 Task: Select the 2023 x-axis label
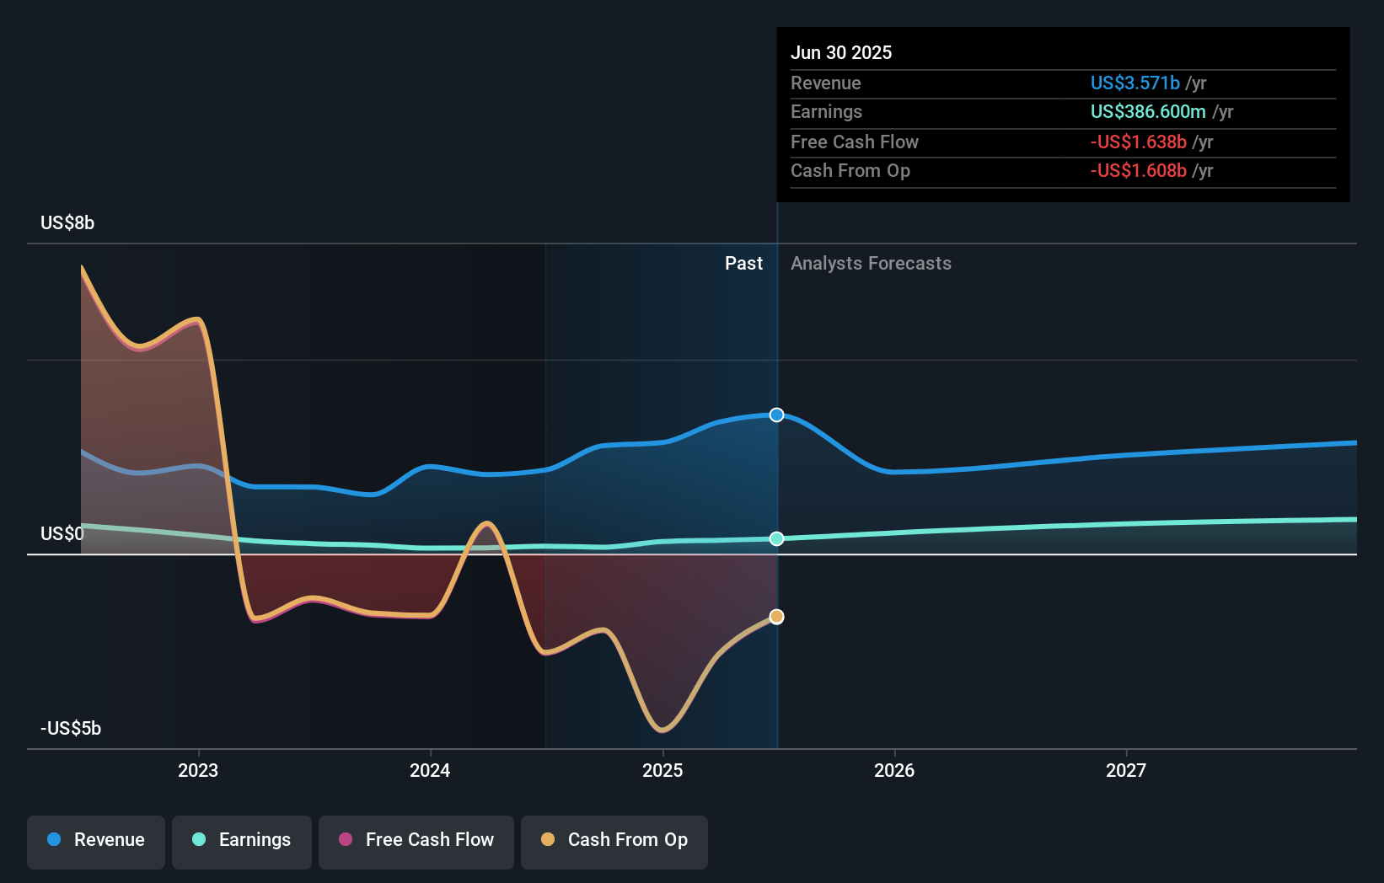pos(198,770)
